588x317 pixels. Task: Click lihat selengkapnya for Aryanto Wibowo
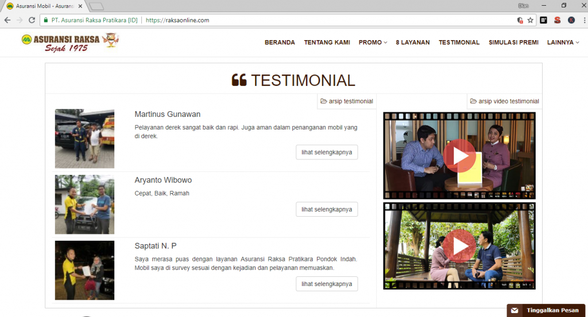click(x=327, y=209)
